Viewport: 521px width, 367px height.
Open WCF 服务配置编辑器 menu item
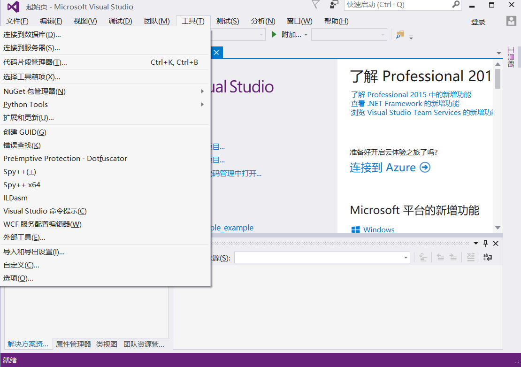(x=105, y=224)
